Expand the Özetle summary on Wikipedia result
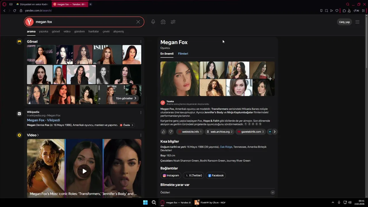This screenshot has height=207, width=368. 127,125
